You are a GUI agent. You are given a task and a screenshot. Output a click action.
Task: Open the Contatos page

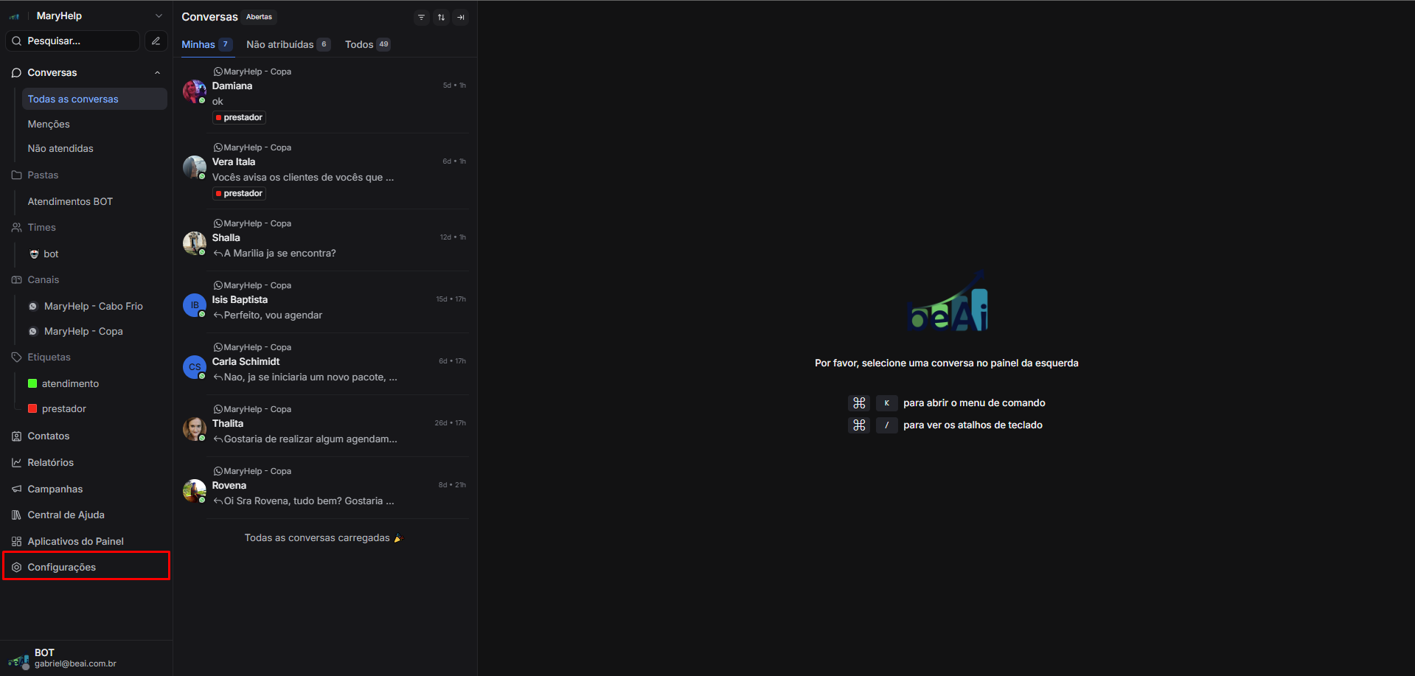click(48, 436)
